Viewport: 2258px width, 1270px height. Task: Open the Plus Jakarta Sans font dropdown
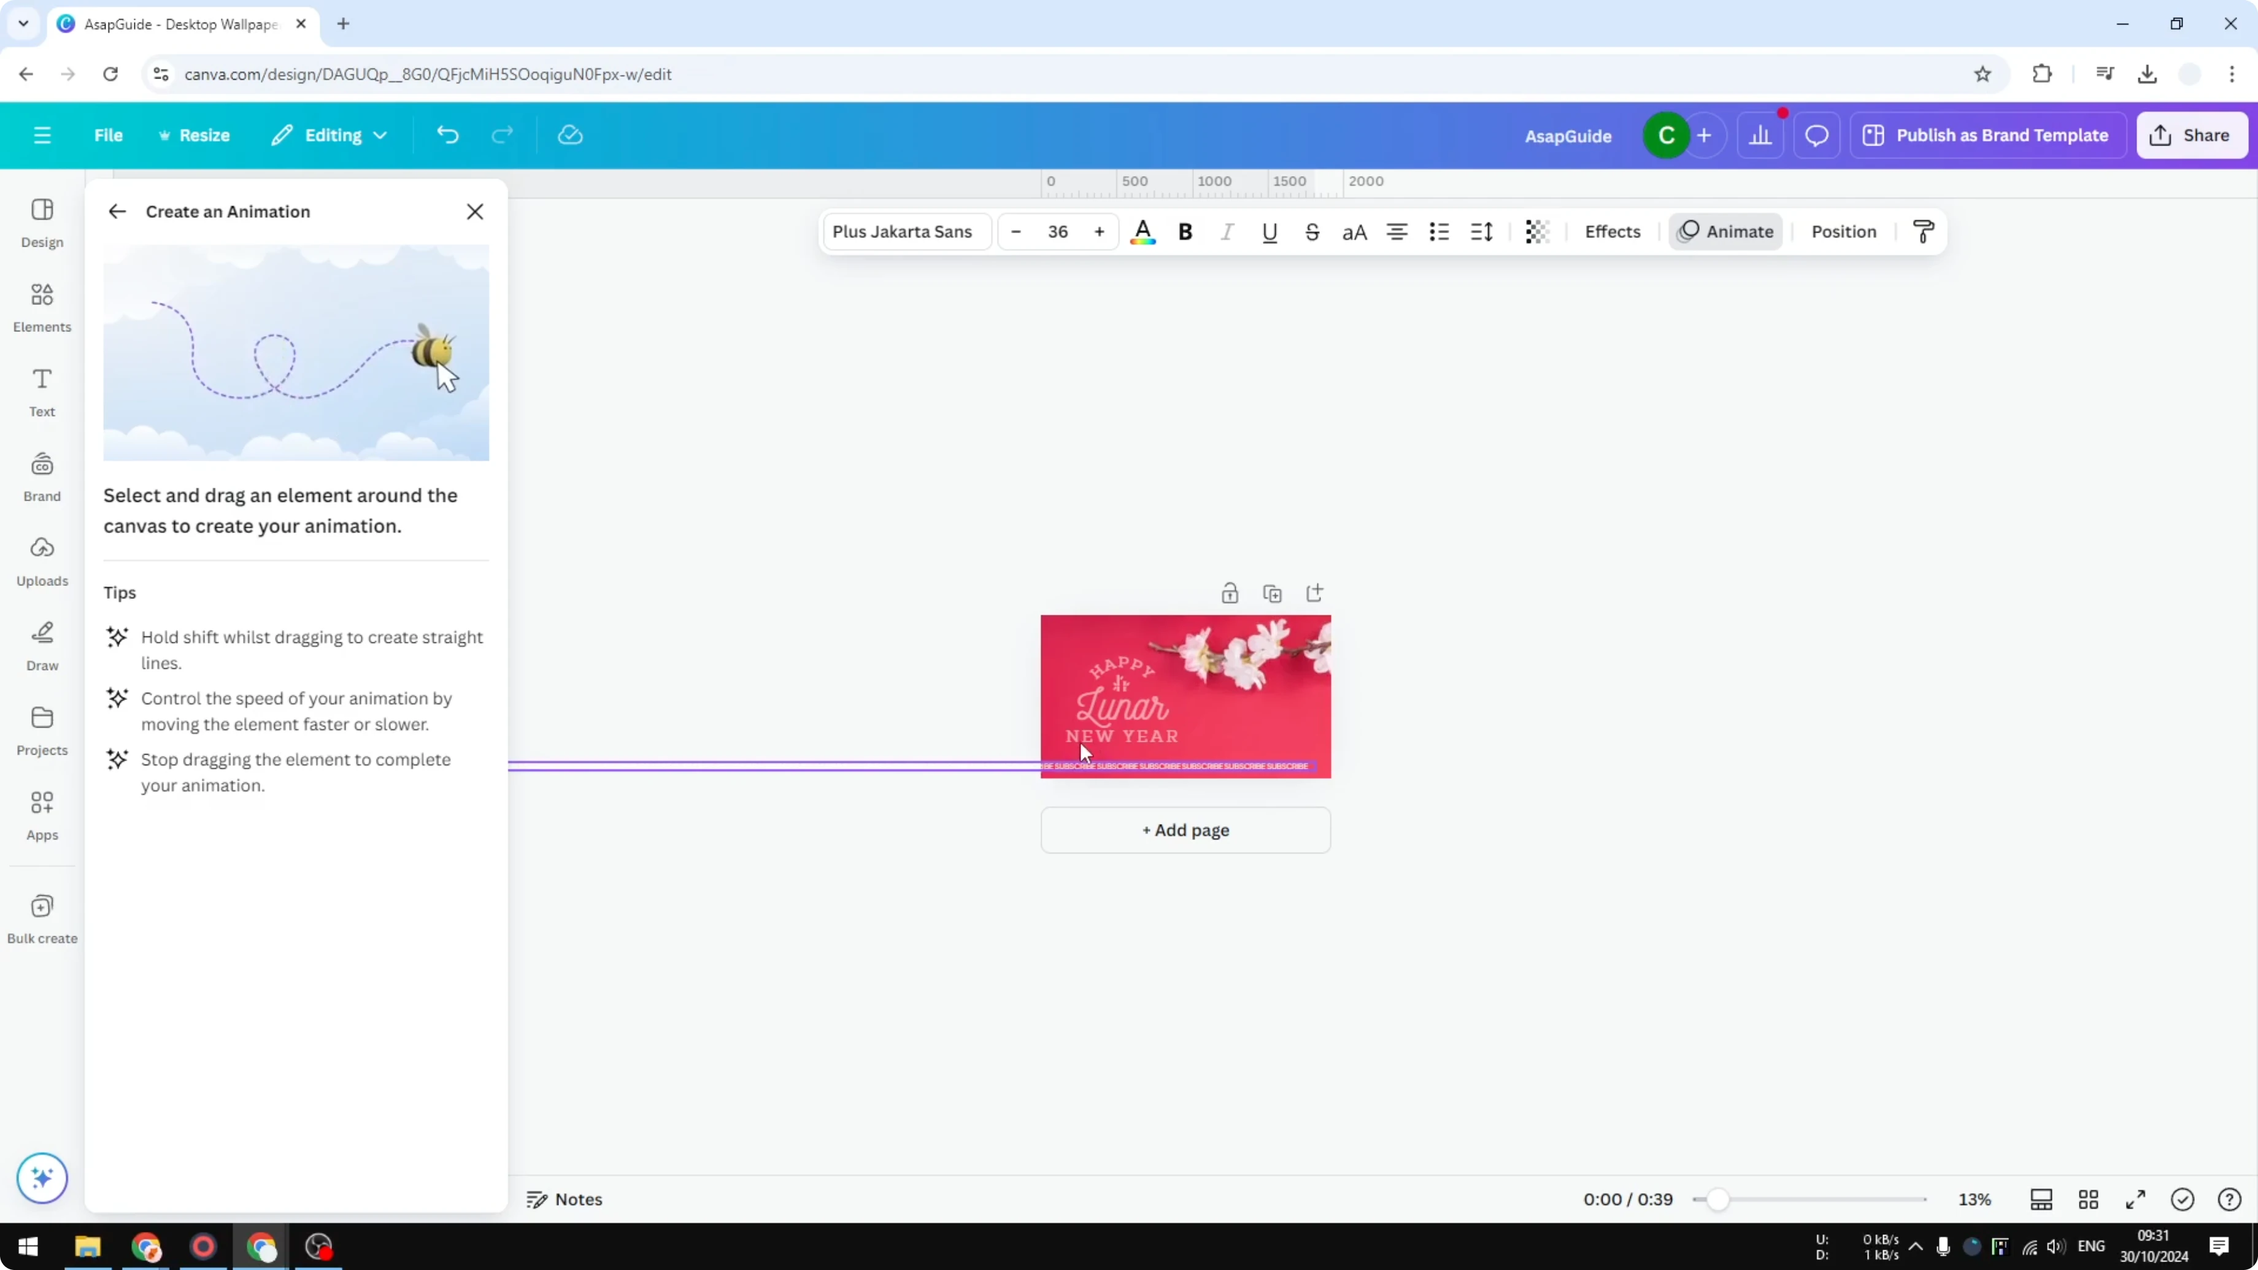click(904, 231)
